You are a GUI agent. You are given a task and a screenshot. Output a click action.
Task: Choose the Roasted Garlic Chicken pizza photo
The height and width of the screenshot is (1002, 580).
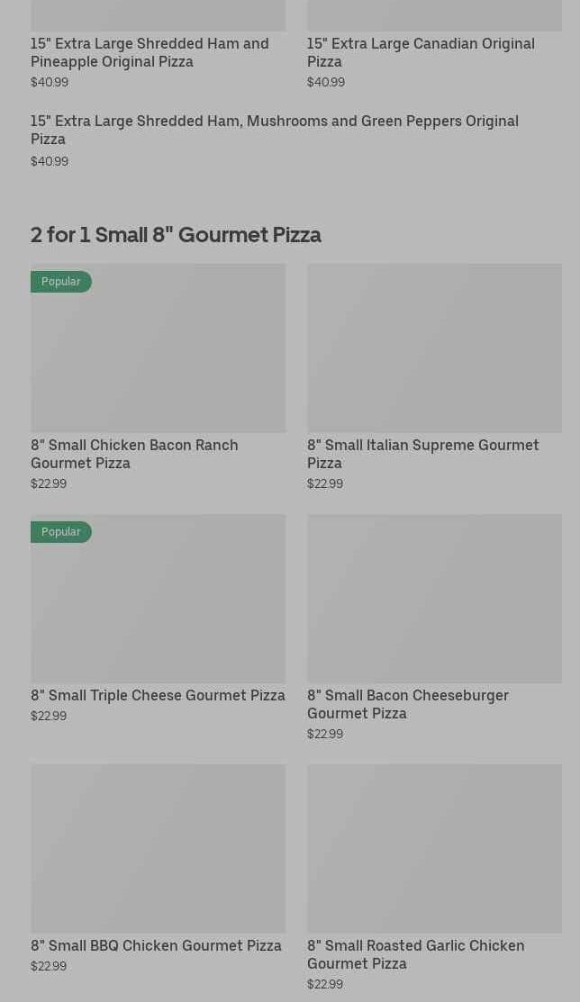434,848
